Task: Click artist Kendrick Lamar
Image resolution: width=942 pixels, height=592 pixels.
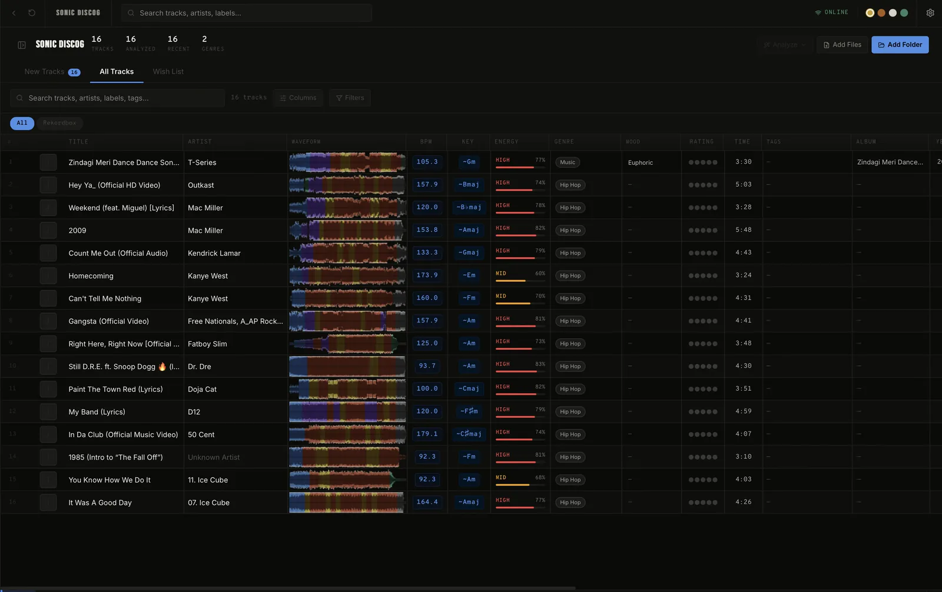Action: 214,253
